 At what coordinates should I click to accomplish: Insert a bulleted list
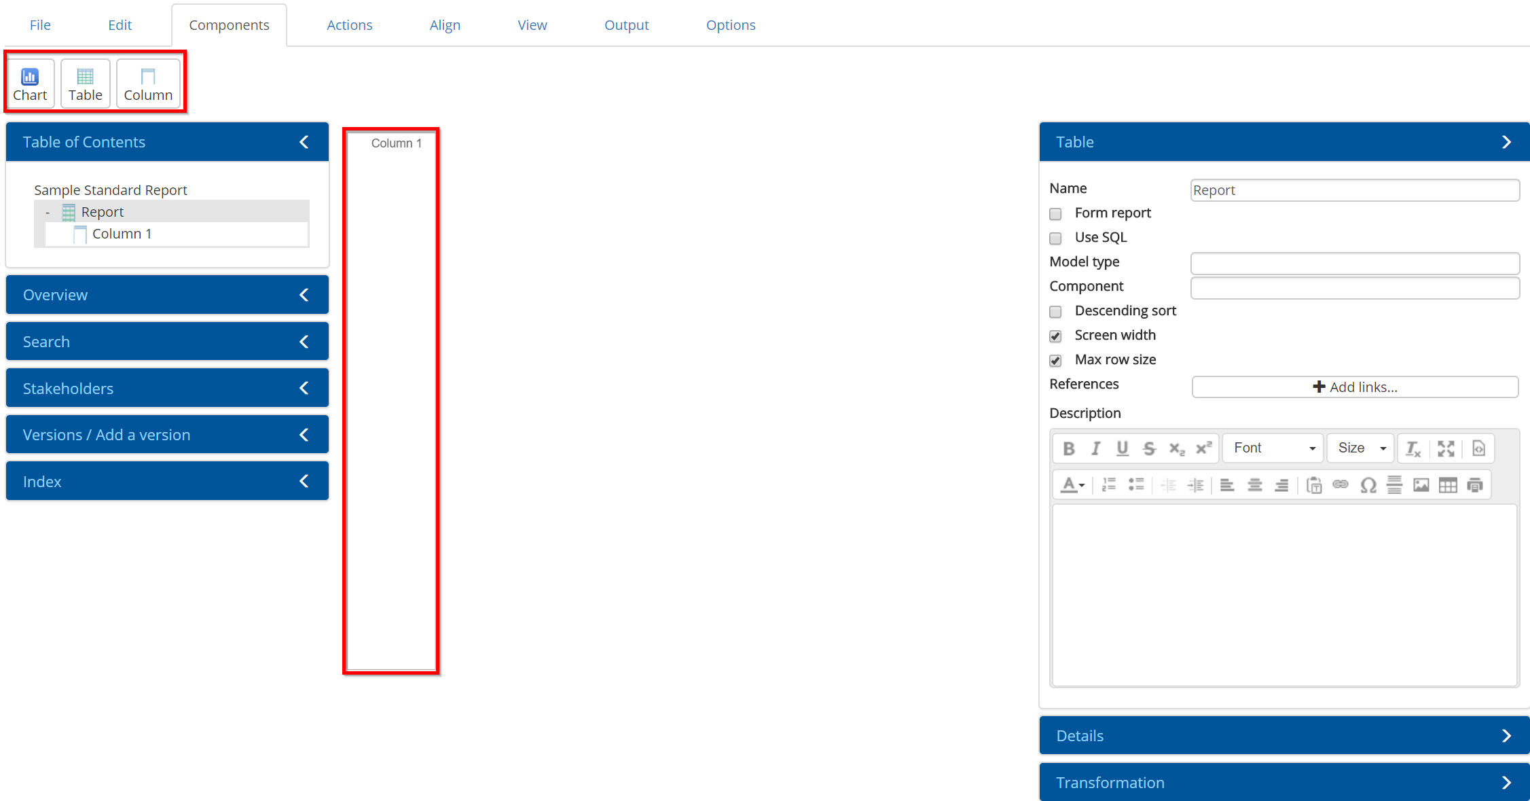tap(1135, 485)
